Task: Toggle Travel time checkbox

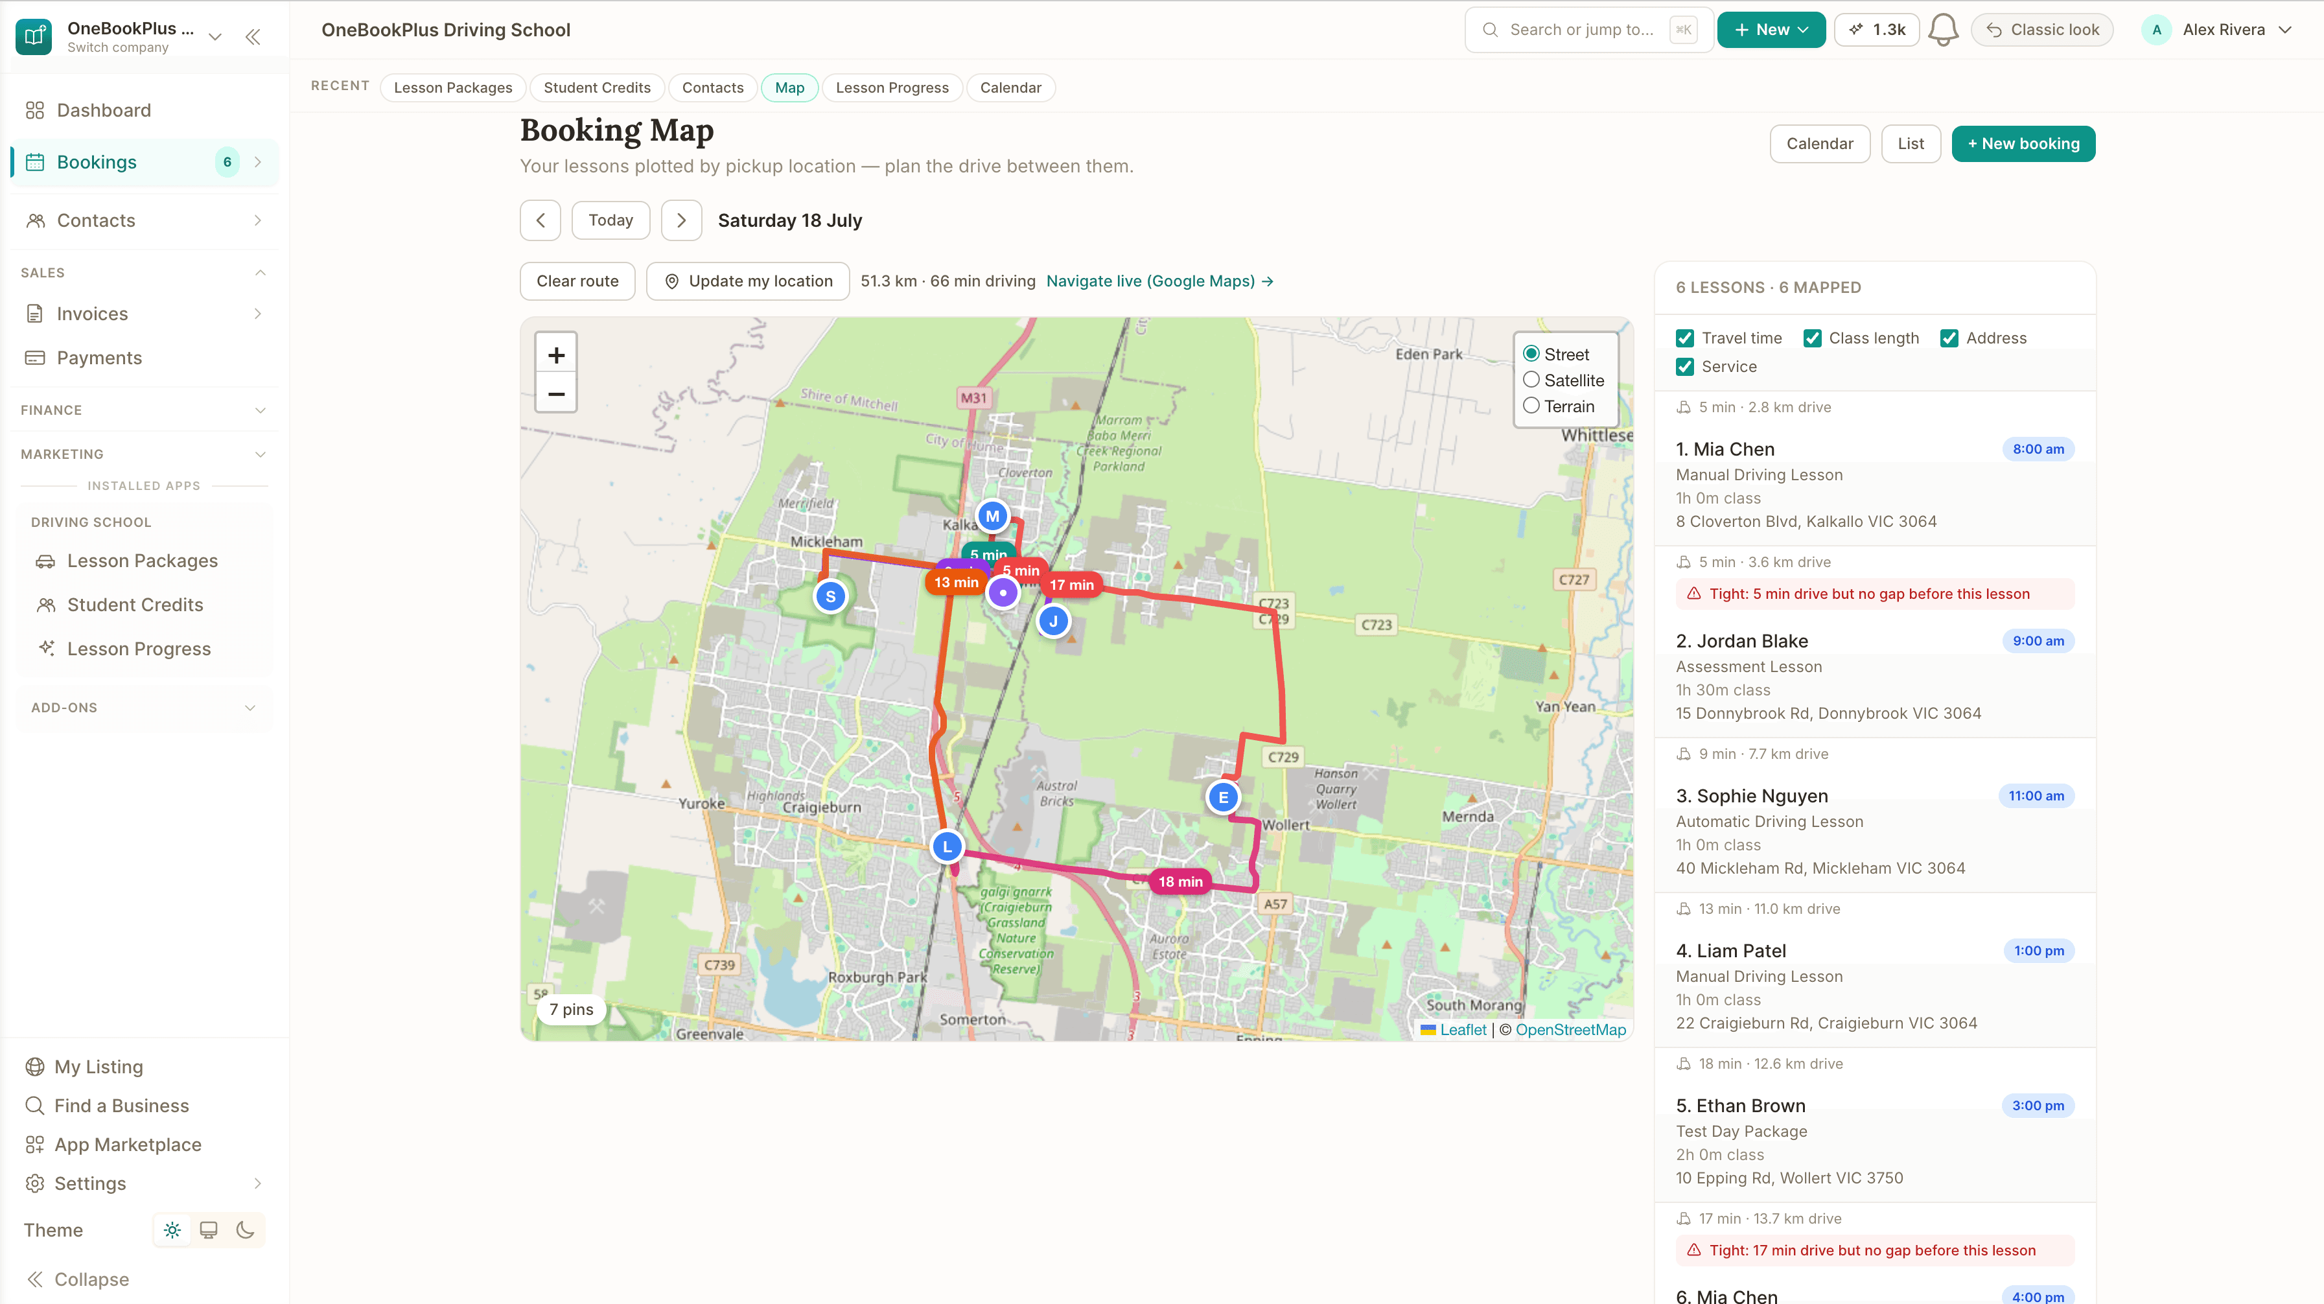Action: (1684, 338)
